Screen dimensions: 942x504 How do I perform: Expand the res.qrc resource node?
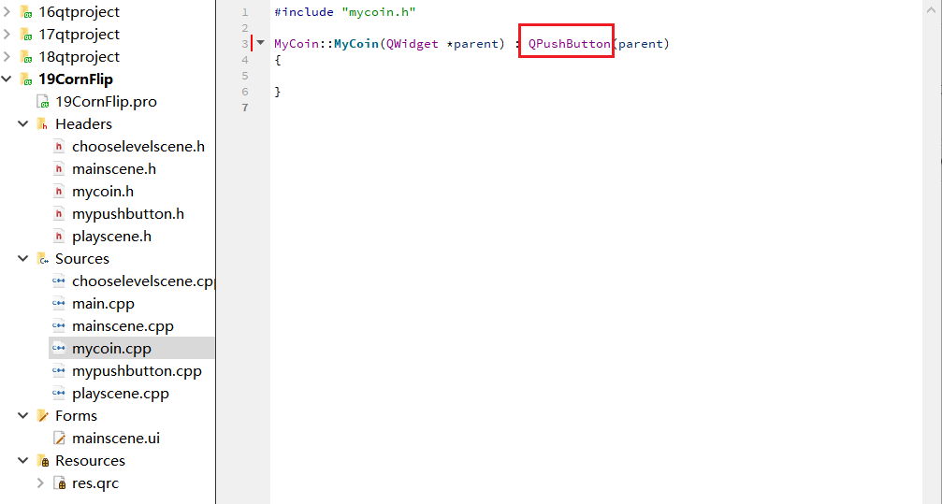click(40, 483)
